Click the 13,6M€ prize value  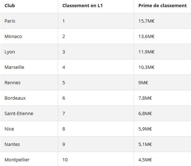pyautogui.click(x=147, y=36)
